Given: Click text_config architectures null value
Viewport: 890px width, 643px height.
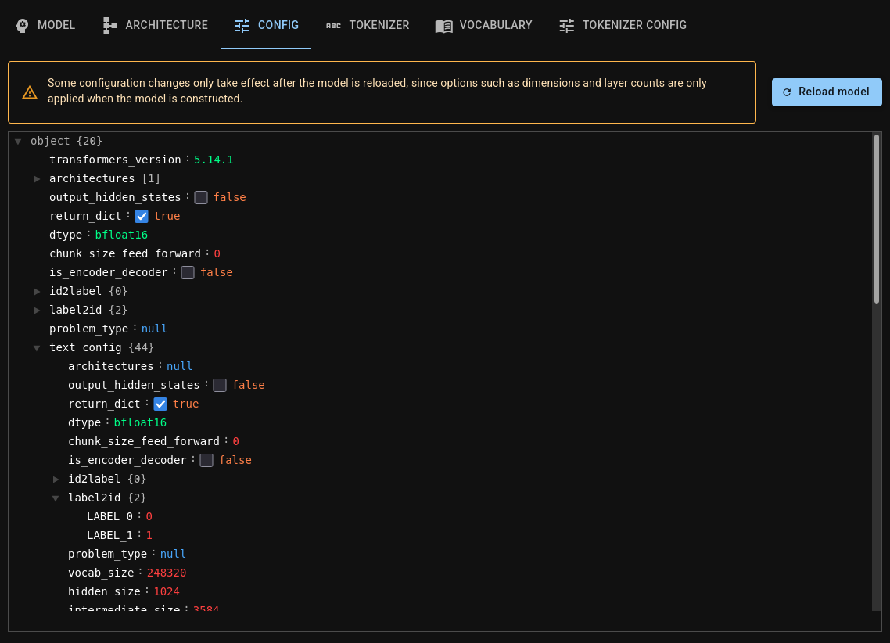Looking at the screenshot, I should [x=179, y=366].
